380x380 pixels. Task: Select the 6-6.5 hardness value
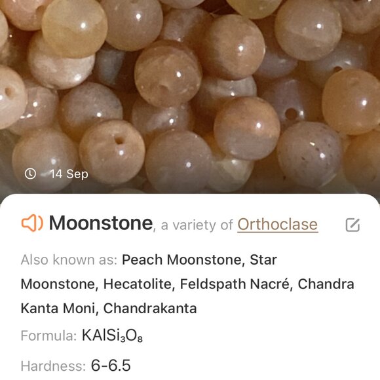[111, 366]
